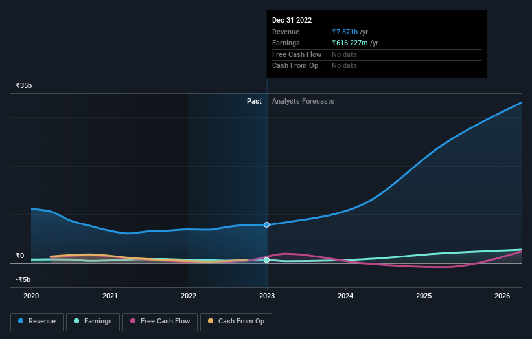The height and width of the screenshot is (339, 532).
Task: Click the 2020 x-axis label
Action: [x=31, y=296]
